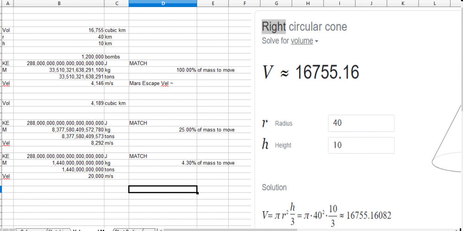Click the highlighted word 'Right' in title
The width and height of the screenshot is (463, 231).
point(274,27)
